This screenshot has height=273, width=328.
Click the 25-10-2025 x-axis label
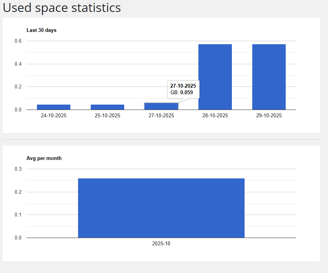click(x=107, y=116)
